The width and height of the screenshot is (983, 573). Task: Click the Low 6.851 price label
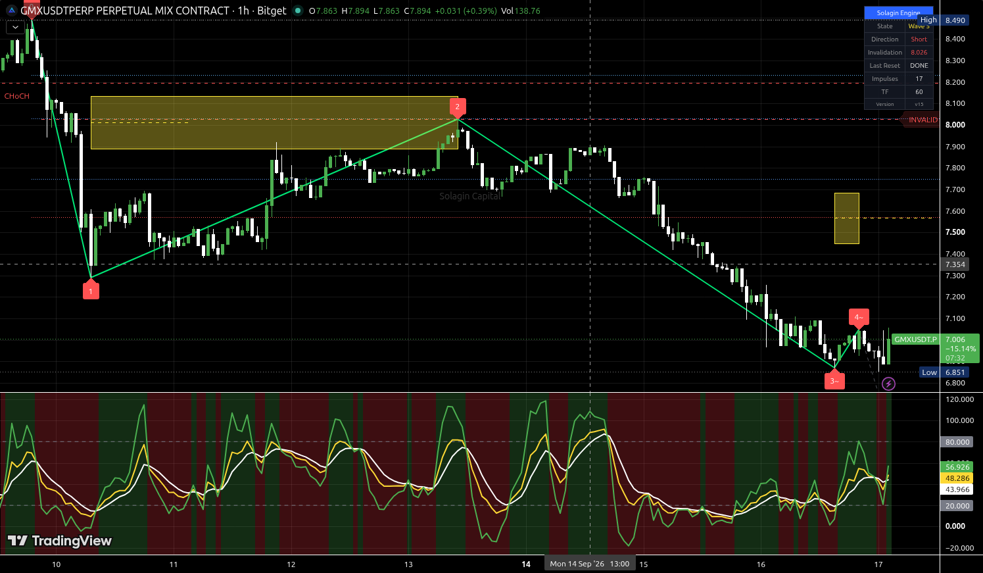[944, 372]
